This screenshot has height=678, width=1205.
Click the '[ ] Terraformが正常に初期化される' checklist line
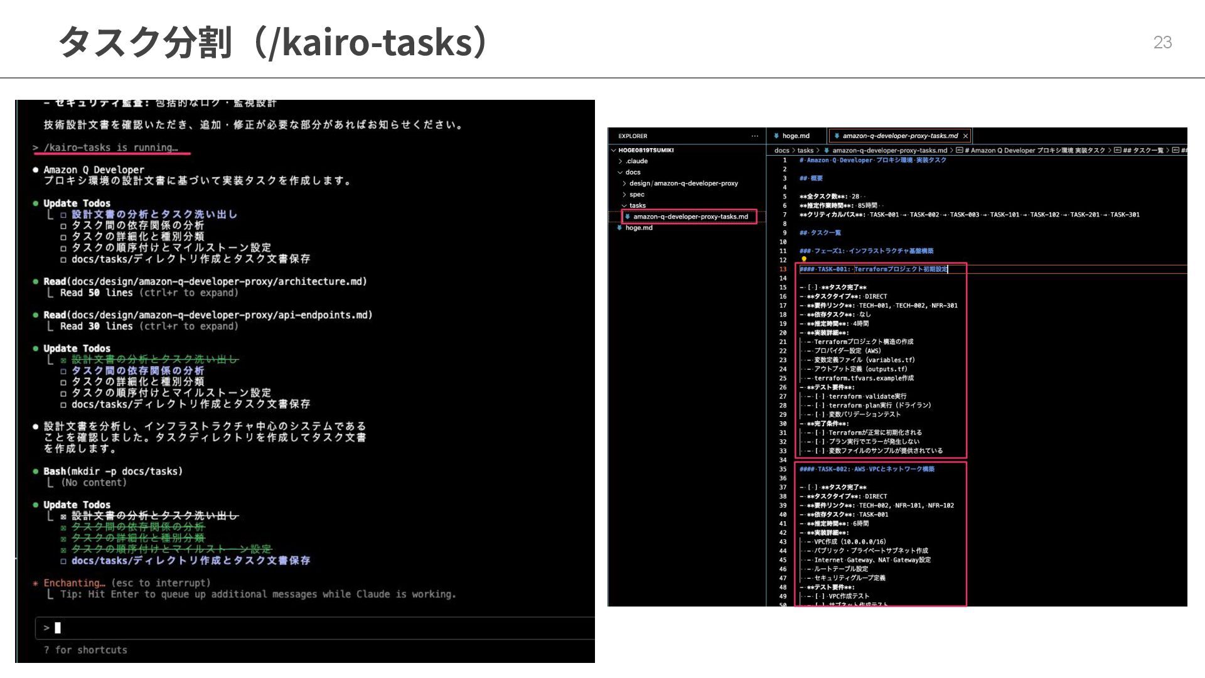(865, 433)
